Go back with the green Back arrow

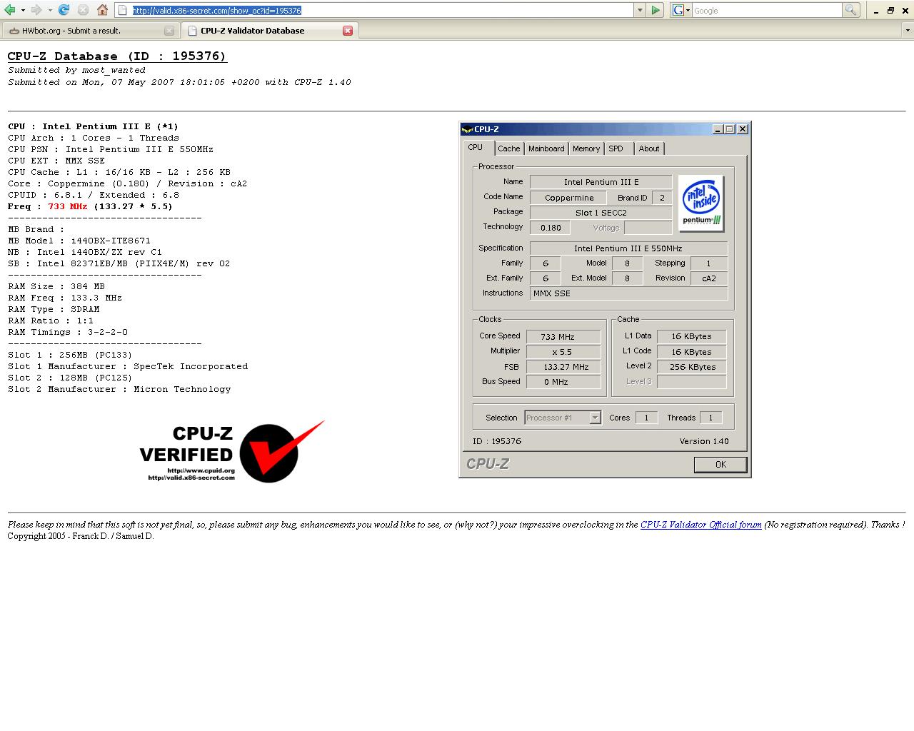[x=9, y=10]
